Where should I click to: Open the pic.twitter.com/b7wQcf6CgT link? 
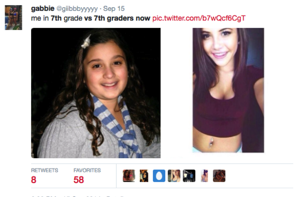click(x=199, y=18)
